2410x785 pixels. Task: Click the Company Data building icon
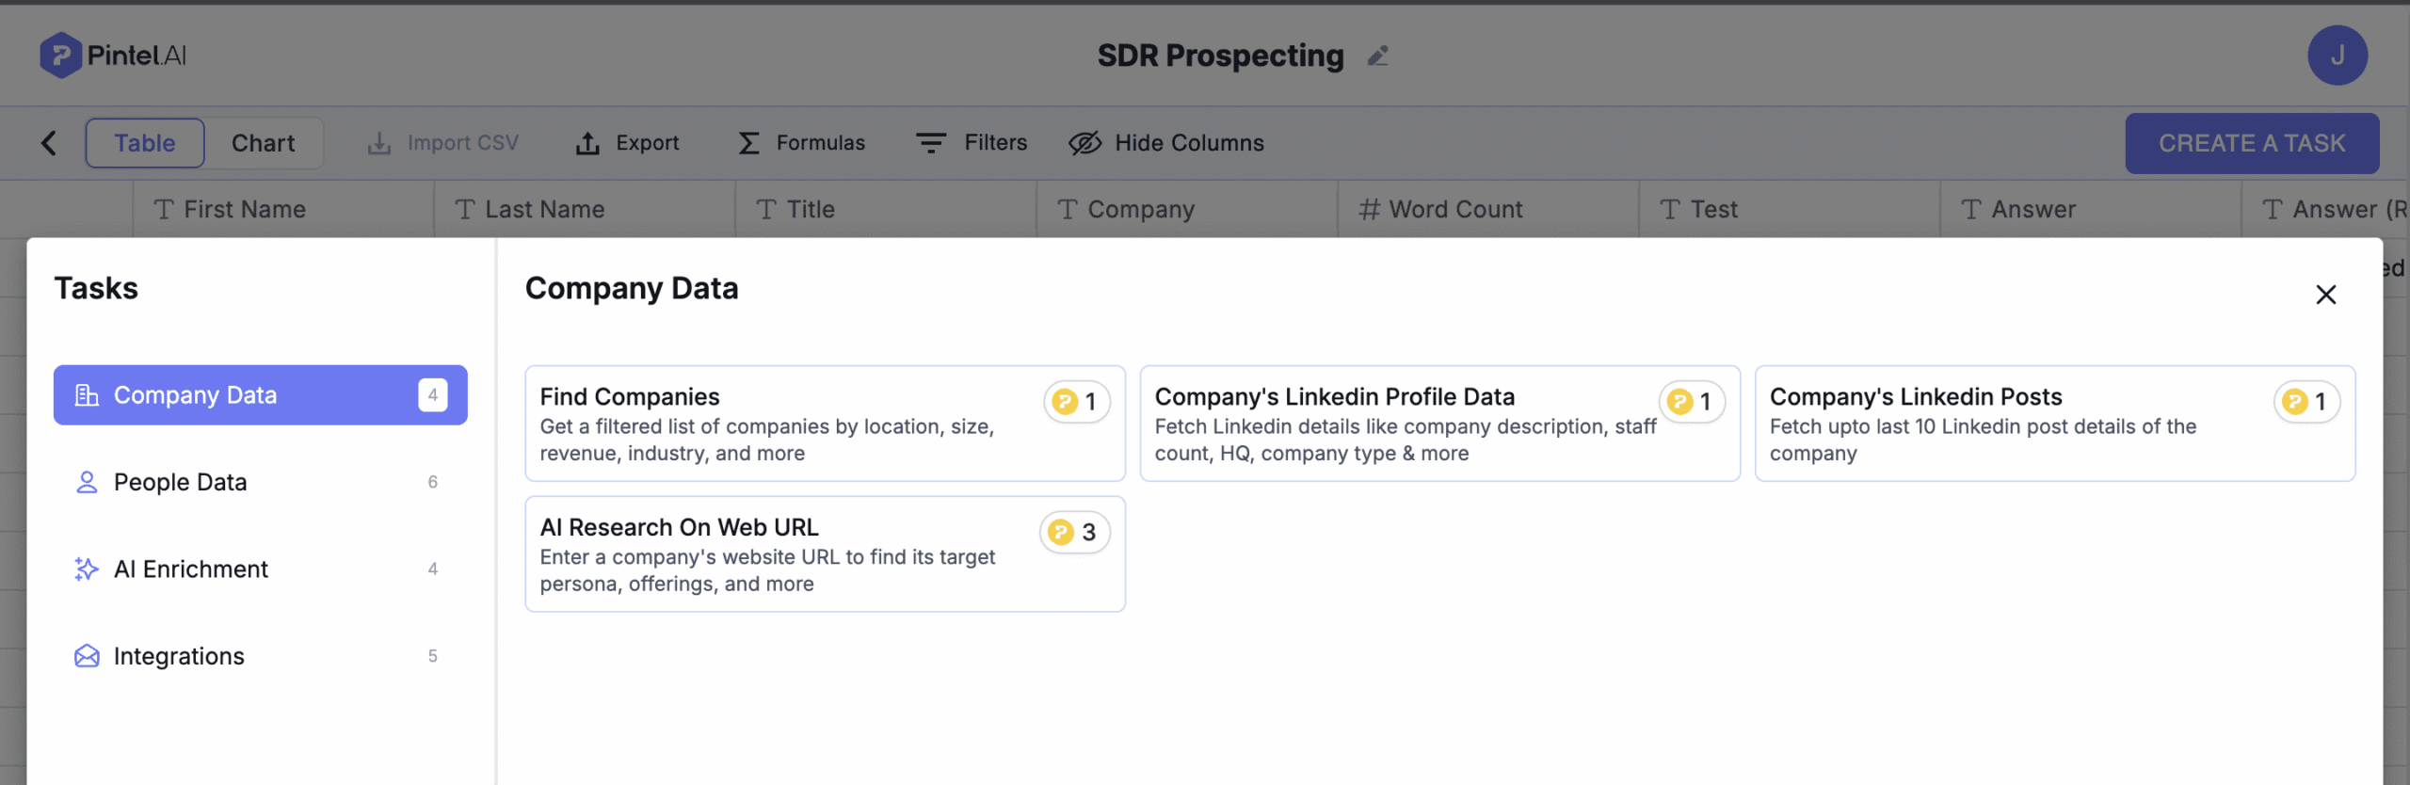click(x=87, y=394)
